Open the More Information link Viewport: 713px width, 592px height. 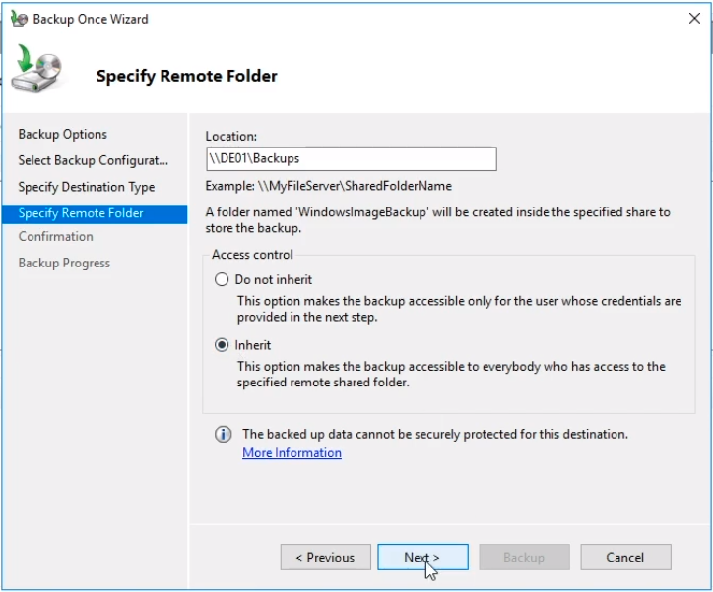[x=292, y=453]
